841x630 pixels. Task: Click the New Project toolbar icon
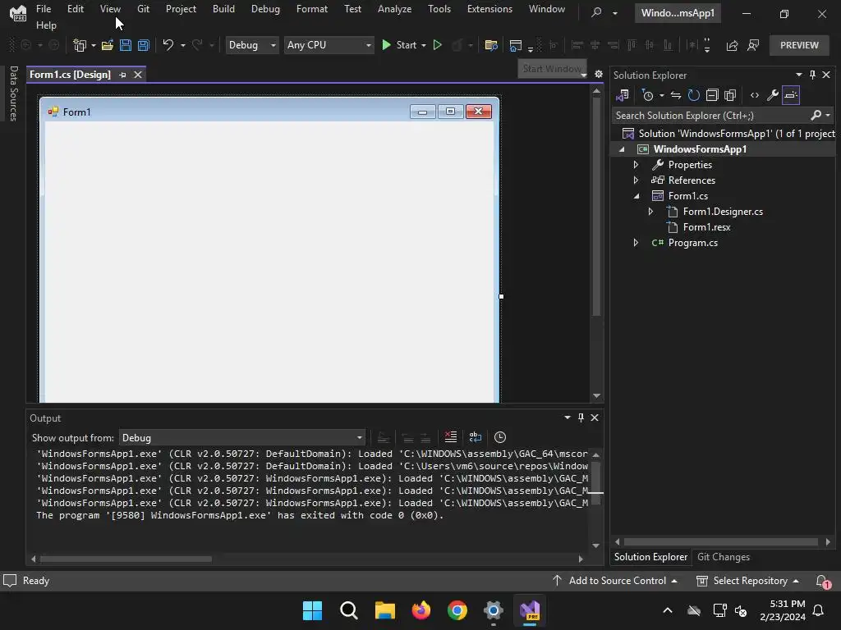click(80, 46)
